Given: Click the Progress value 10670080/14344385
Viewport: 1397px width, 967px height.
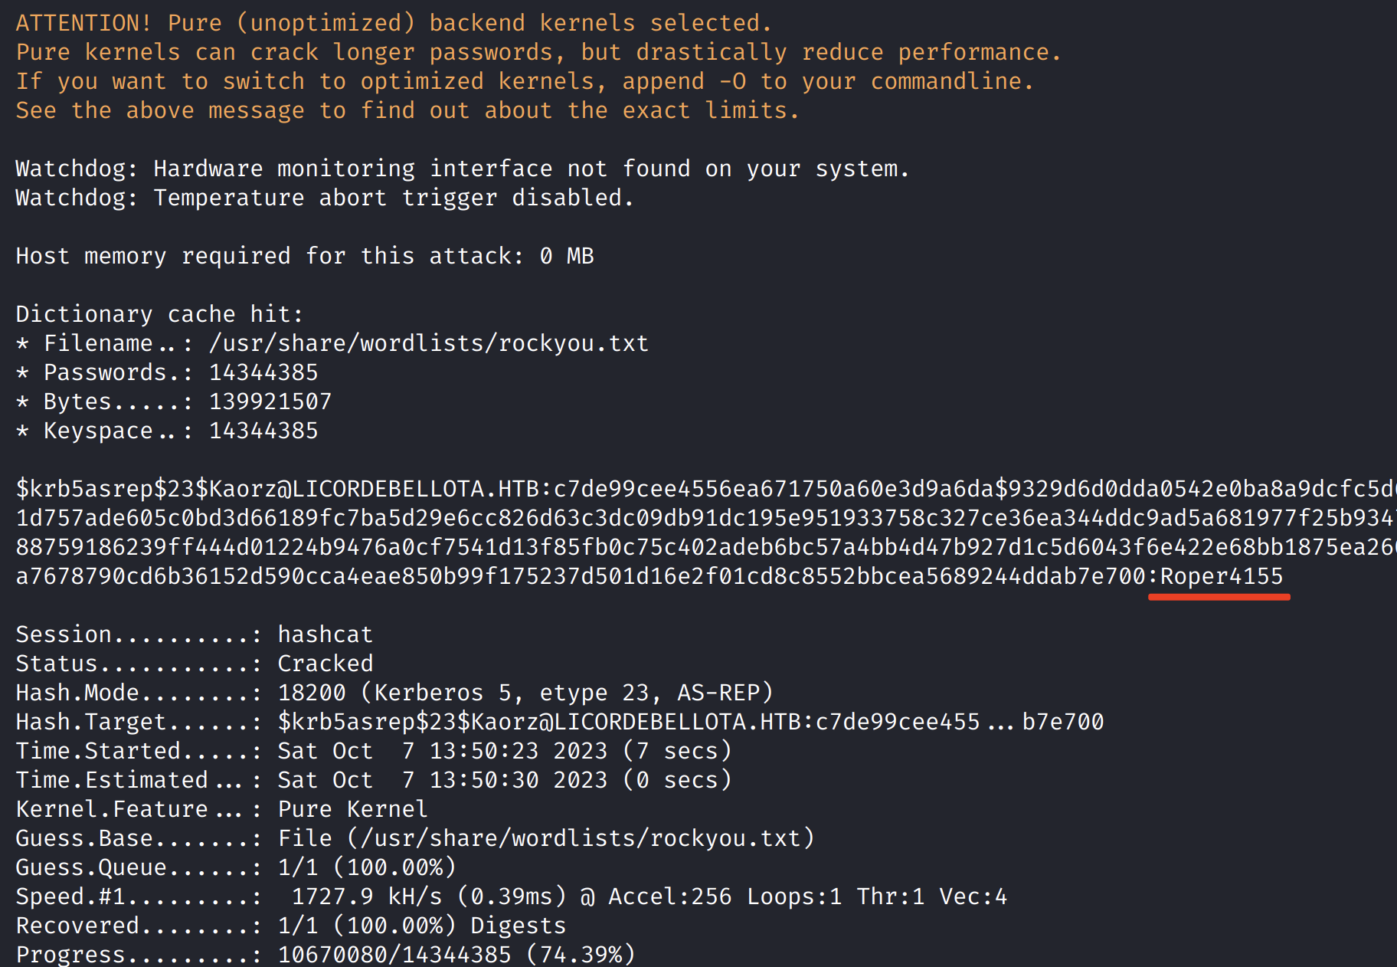Looking at the screenshot, I should 394,955.
